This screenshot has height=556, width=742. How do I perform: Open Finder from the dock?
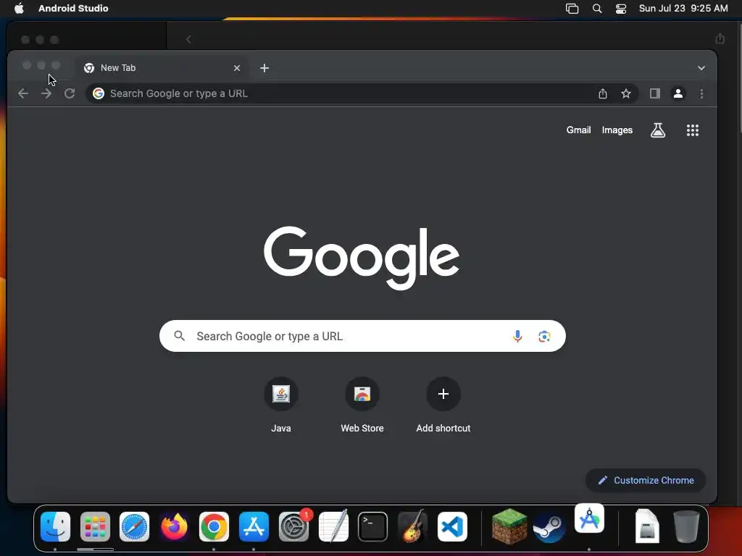pos(55,527)
